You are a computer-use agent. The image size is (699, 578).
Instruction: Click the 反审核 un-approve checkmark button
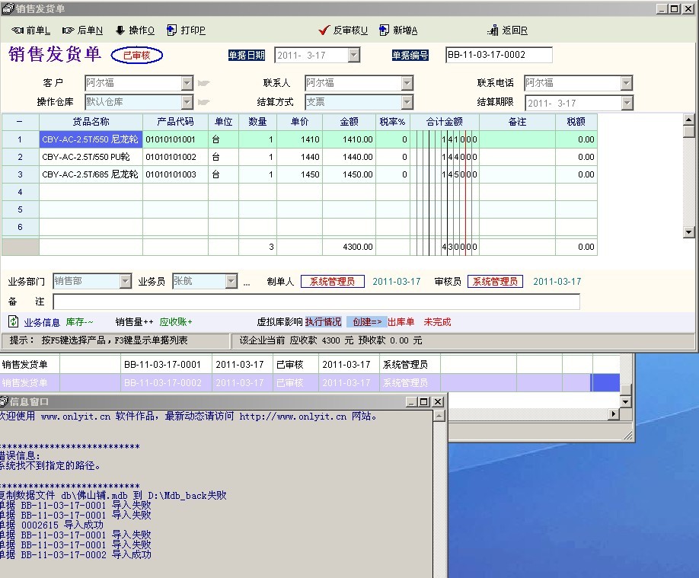click(343, 30)
